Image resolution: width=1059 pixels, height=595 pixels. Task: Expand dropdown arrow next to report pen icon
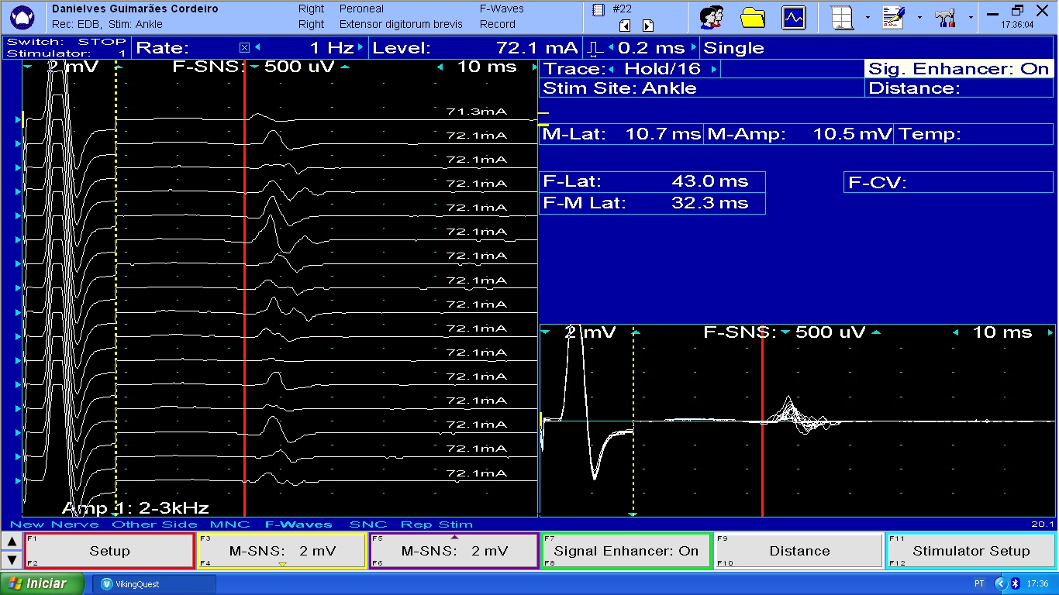919,17
